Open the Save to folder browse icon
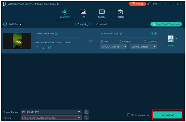This screenshot has width=186, height=122. coord(86,118)
